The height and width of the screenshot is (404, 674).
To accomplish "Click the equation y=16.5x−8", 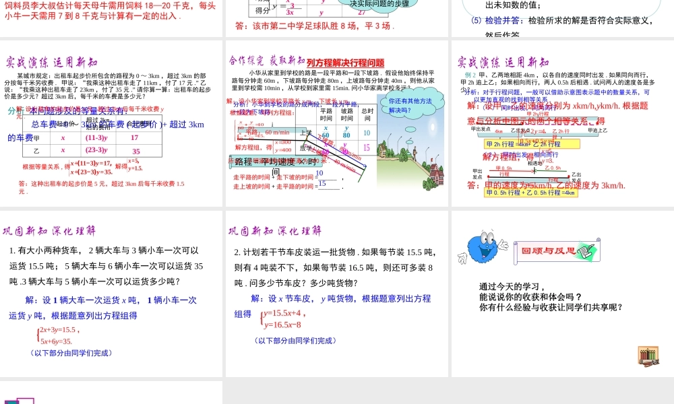I will 282,325.
